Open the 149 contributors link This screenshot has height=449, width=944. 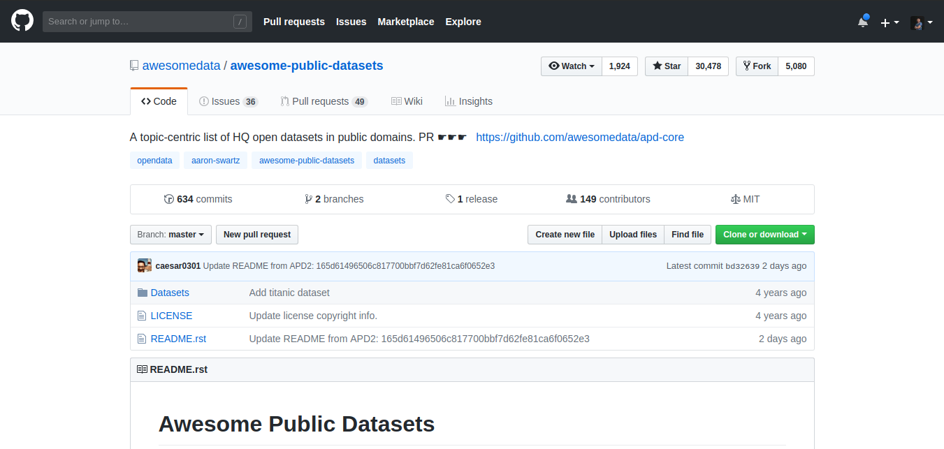(608, 199)
